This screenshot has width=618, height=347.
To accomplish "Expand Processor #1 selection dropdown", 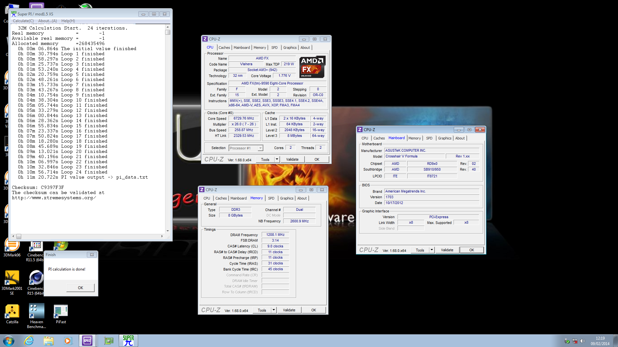I will click(260, 148).
